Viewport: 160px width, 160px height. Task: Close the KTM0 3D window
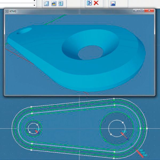point(149,10)
